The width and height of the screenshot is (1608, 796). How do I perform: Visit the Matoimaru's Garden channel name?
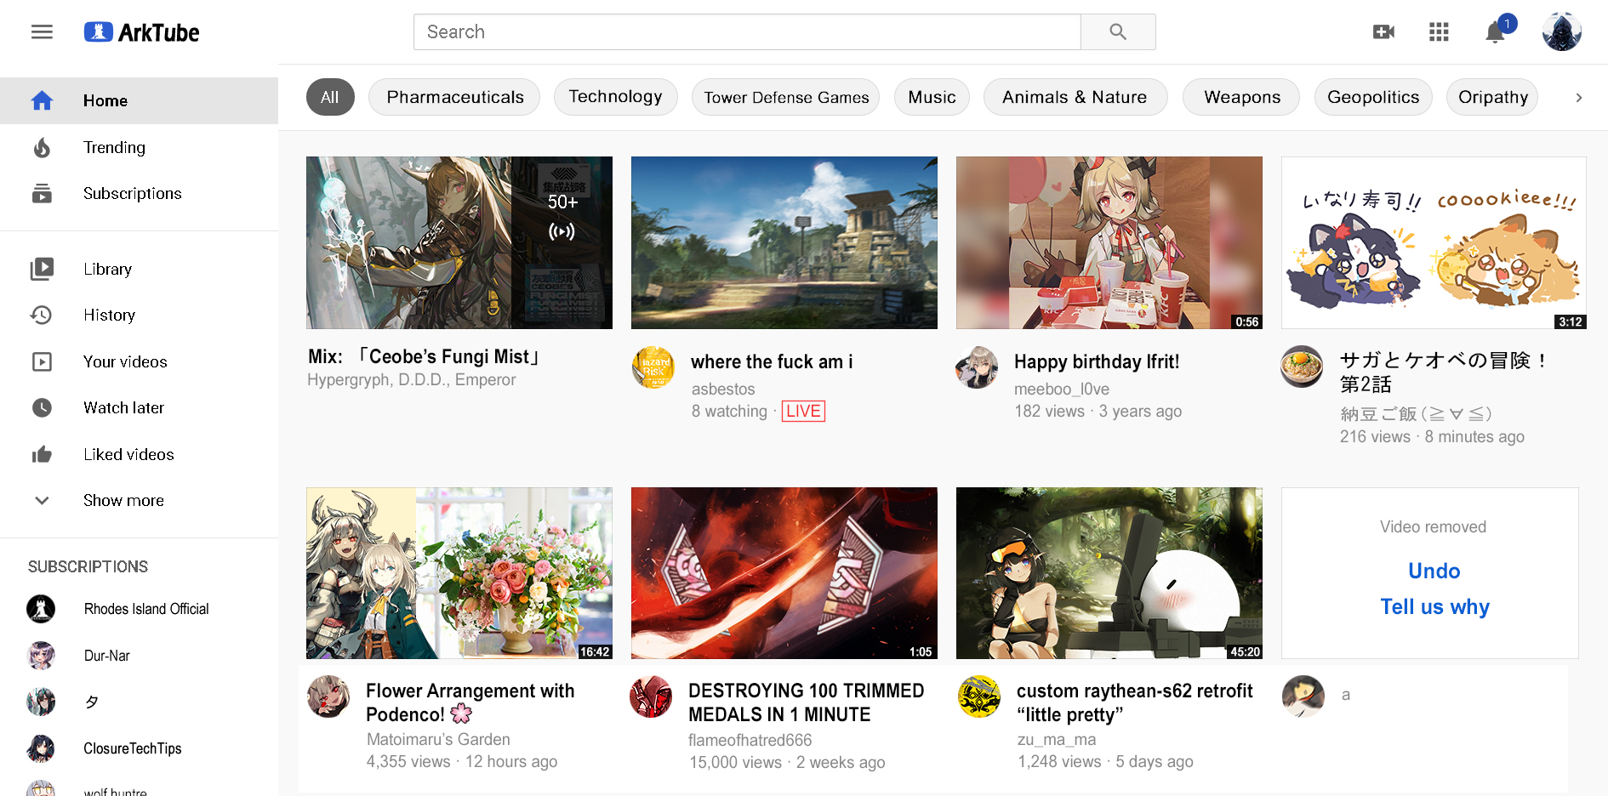(x=438, y=740)
